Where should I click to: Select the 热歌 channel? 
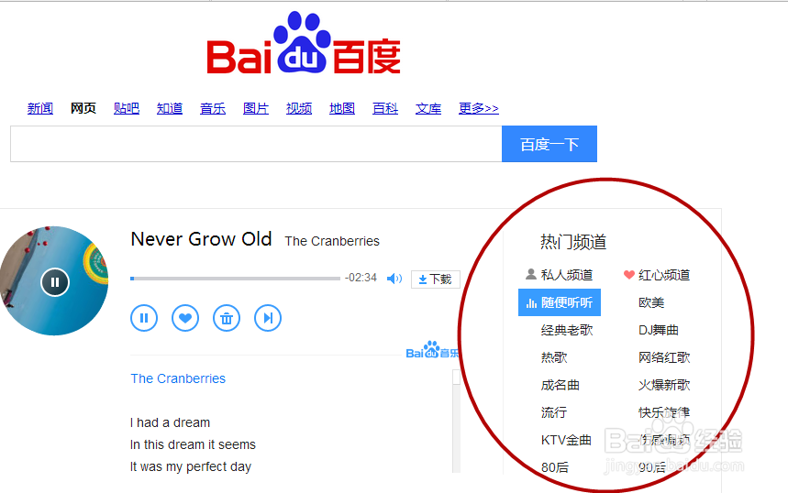tap(554, 357)
